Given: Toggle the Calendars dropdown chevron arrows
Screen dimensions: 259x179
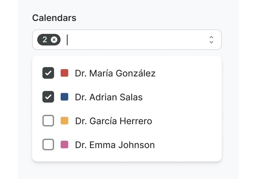Looking at the screenshot, I should coord(211,40).
